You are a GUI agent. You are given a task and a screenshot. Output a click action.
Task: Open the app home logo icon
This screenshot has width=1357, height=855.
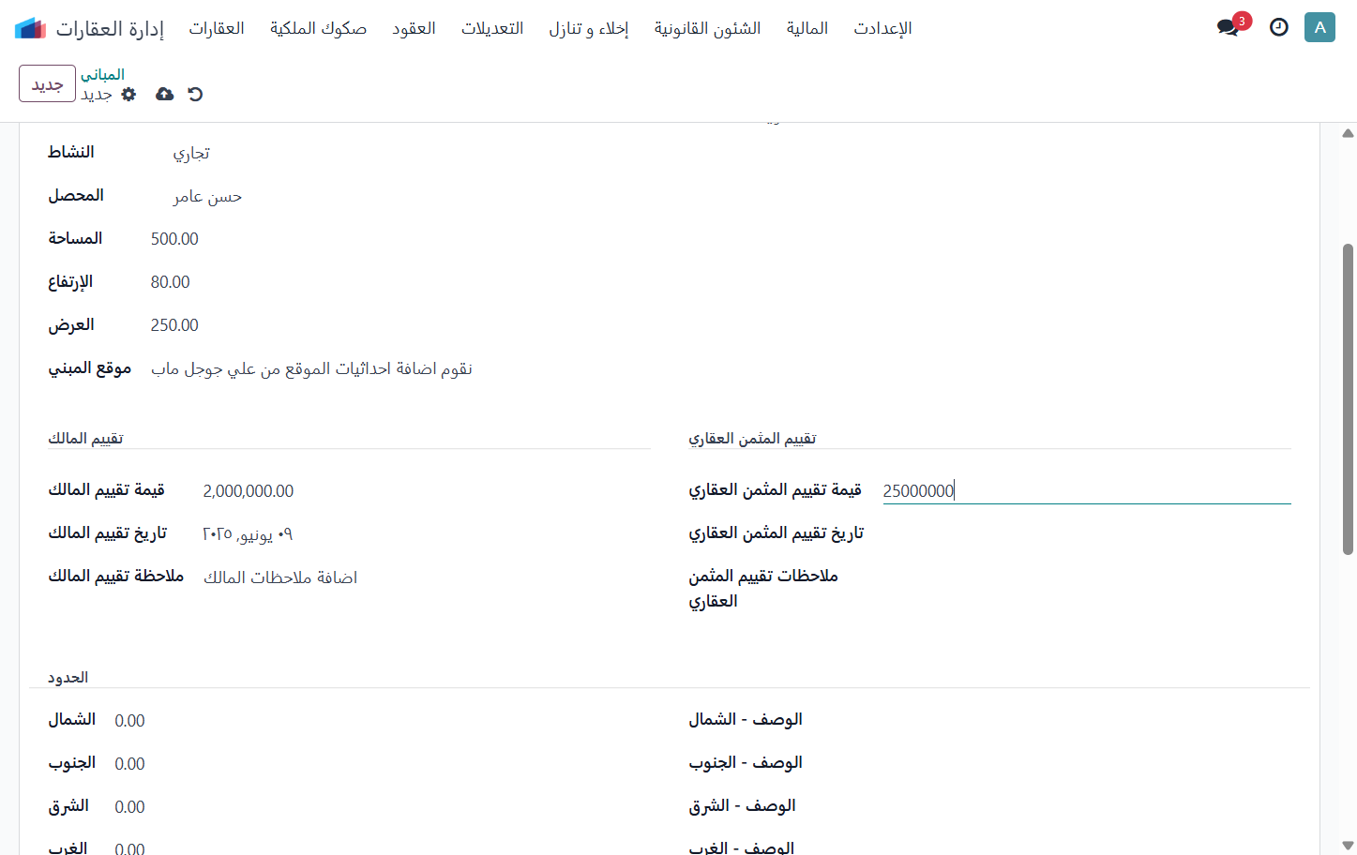[x=30, y=28]
